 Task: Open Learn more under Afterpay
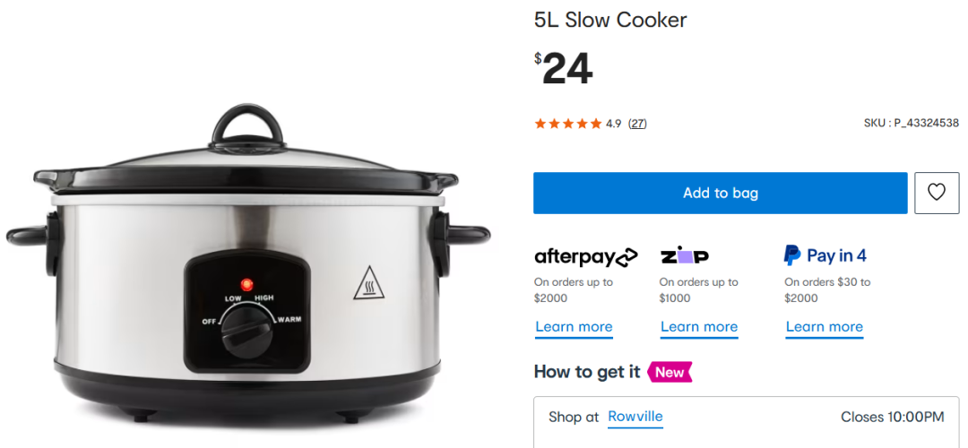[574, 327]
